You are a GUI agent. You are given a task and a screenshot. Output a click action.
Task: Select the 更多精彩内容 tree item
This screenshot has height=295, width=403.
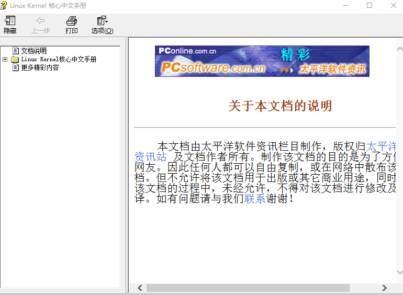pos(40,67)
